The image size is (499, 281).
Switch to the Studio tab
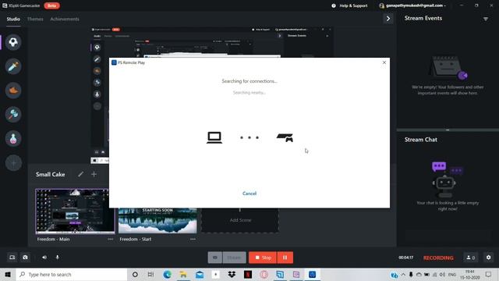point(13,19)
